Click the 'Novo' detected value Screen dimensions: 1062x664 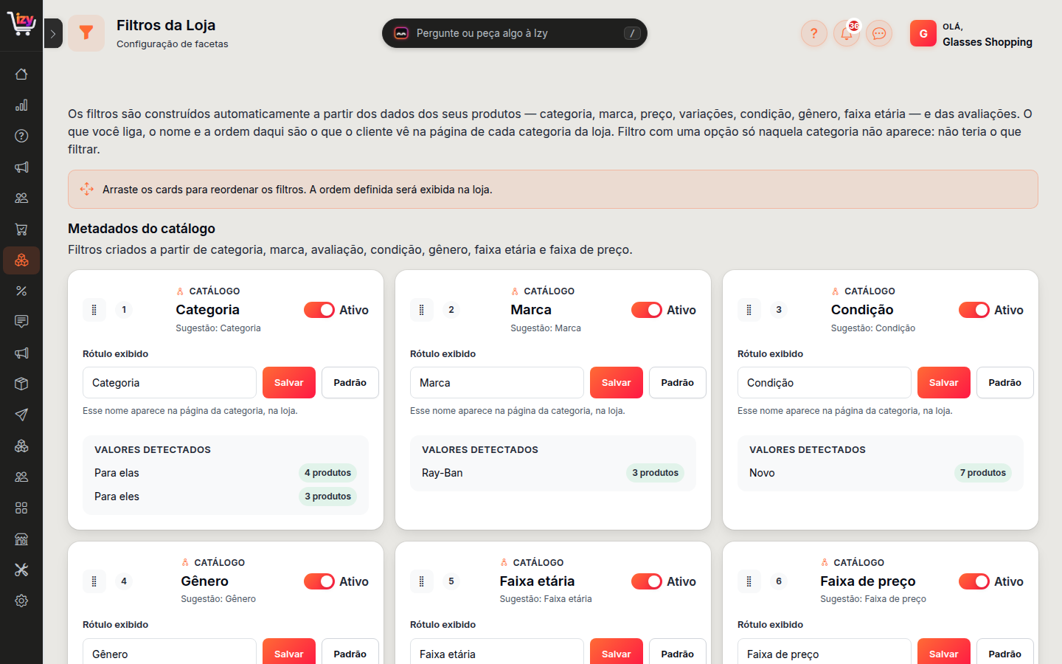762,473
